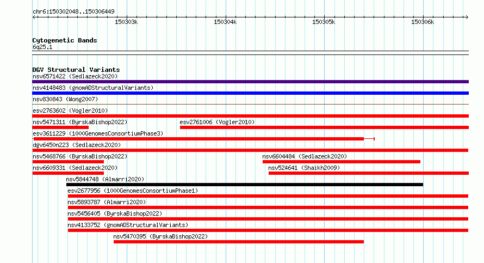Viewport: 484px width, 263px height.
Task: Click the 150304k ruler label
Action: pos(225,22)
